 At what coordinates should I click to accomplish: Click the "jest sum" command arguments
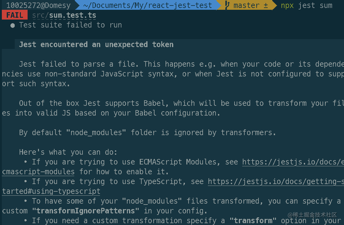[x=315, y=6]
